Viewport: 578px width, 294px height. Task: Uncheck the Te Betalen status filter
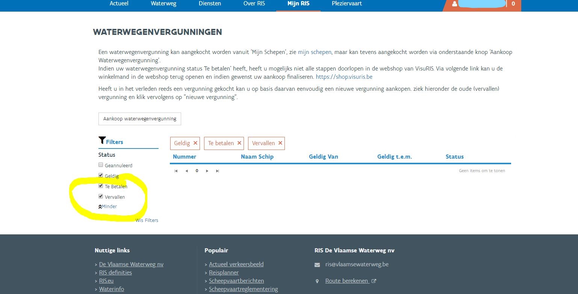click(x=101, y=186)
